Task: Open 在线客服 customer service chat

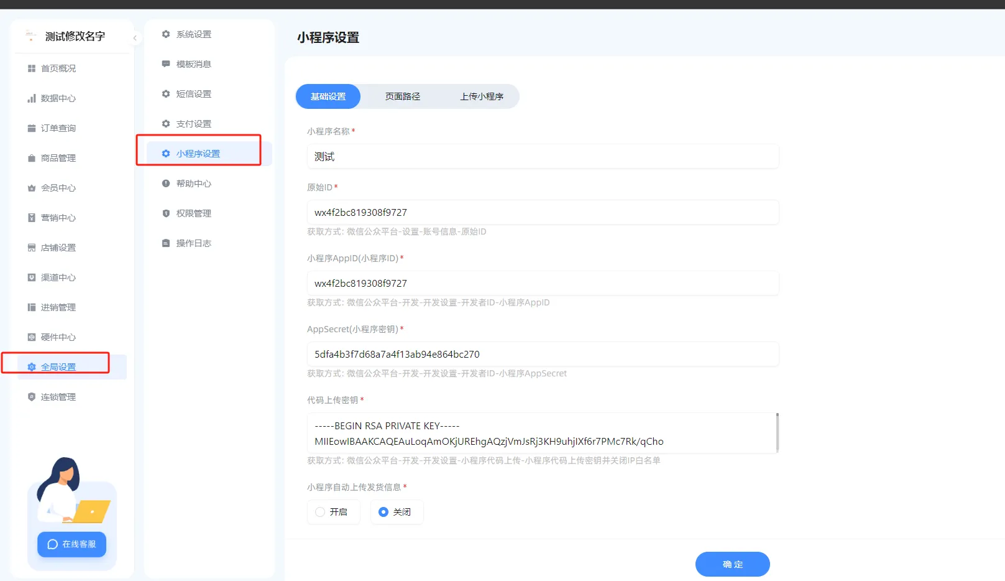Action: pos(71,544)
